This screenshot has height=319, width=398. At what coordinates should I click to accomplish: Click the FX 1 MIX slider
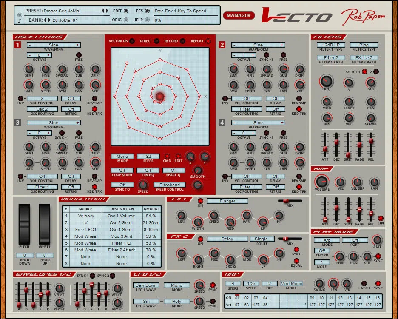click(285, 201)
